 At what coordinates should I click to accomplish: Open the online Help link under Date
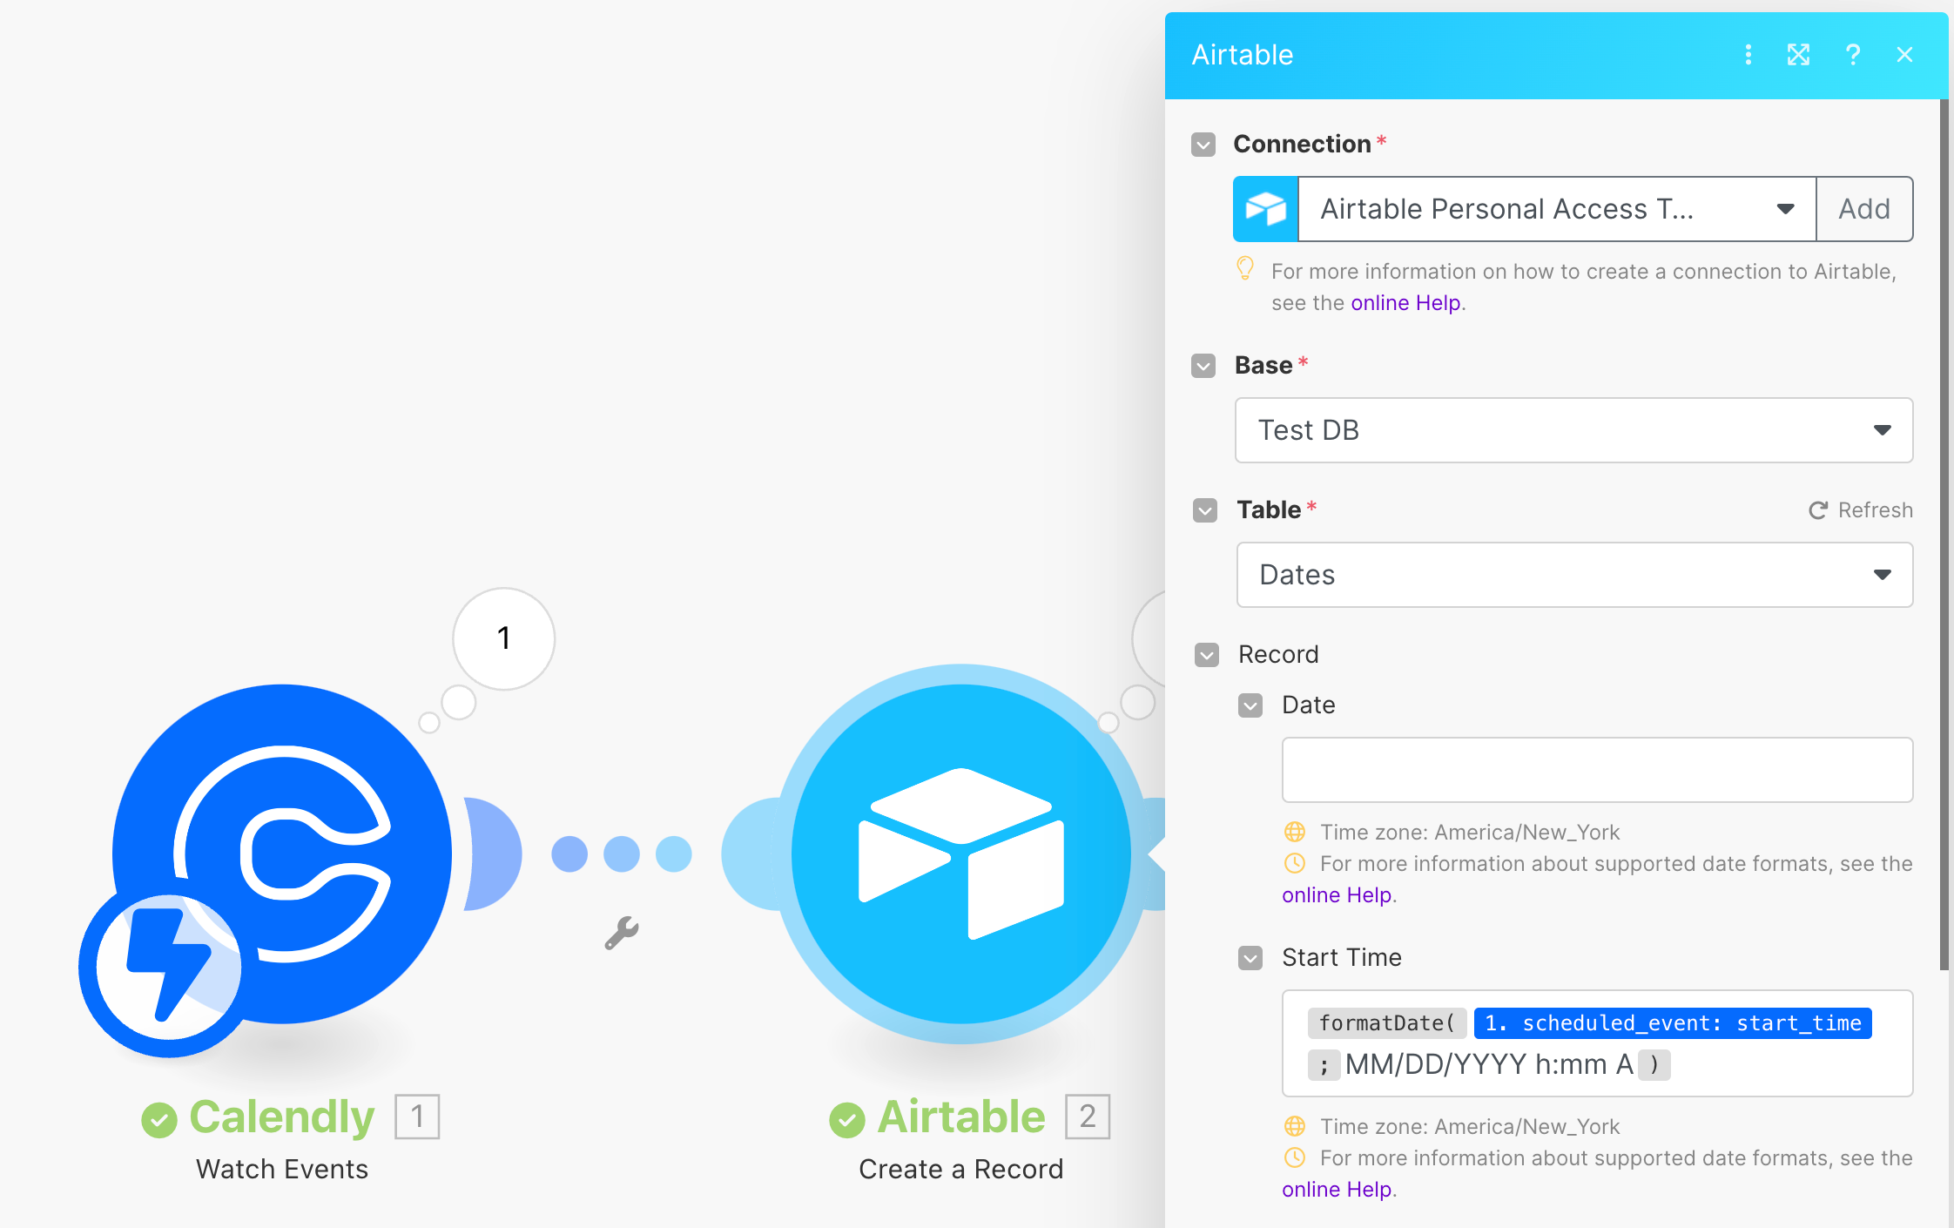[1337, 894]
